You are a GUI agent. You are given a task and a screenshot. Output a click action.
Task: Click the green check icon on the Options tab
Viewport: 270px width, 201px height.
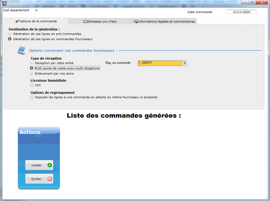coord(17,21)
